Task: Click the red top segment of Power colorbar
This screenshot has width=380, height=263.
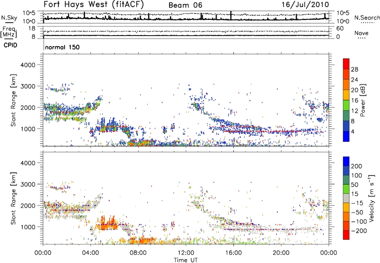Action: (x=346, y=64)
